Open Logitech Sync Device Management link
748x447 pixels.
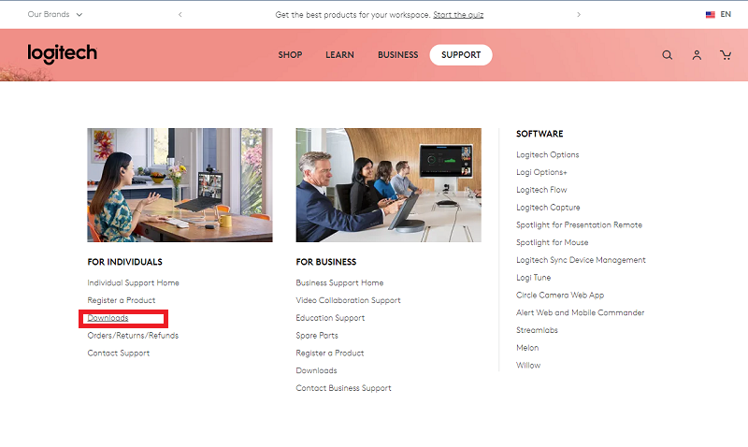[581, 260]
